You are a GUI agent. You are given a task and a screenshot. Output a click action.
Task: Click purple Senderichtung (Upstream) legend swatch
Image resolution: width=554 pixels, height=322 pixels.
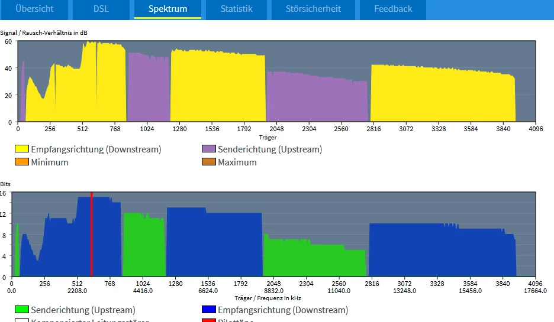pyautogui.click(x=208, y=149)
